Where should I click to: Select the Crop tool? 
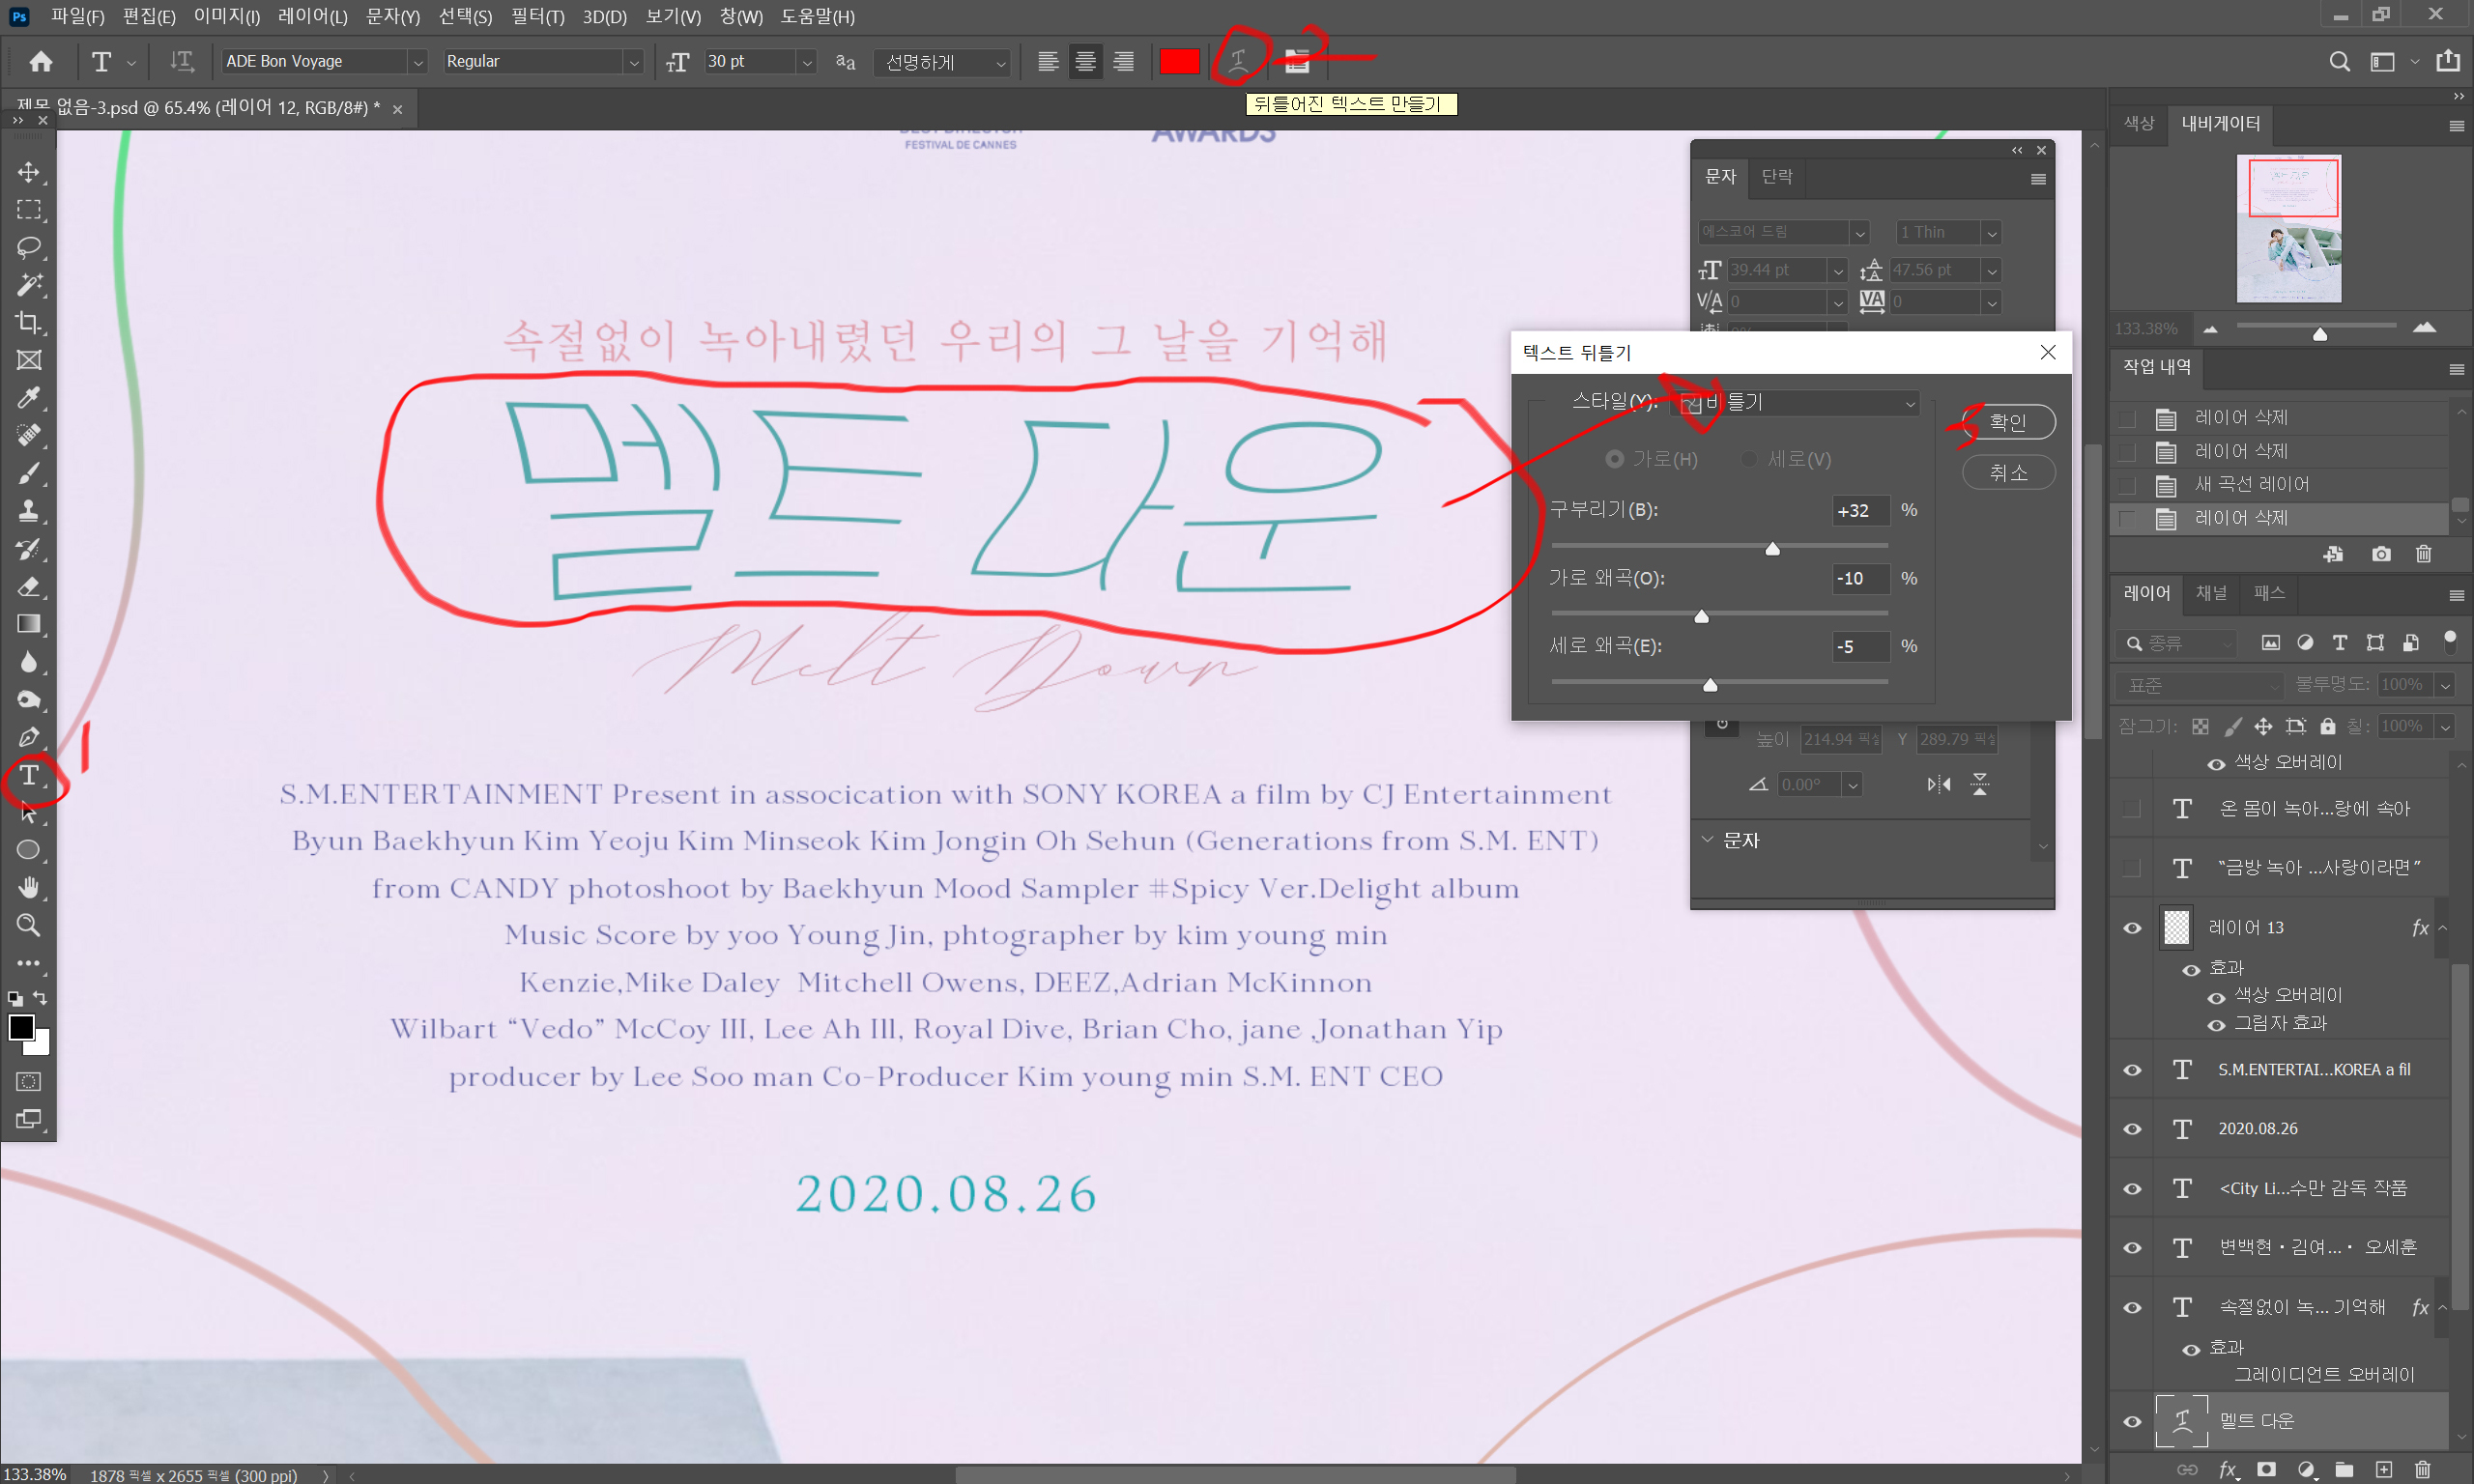click(29, 322)
